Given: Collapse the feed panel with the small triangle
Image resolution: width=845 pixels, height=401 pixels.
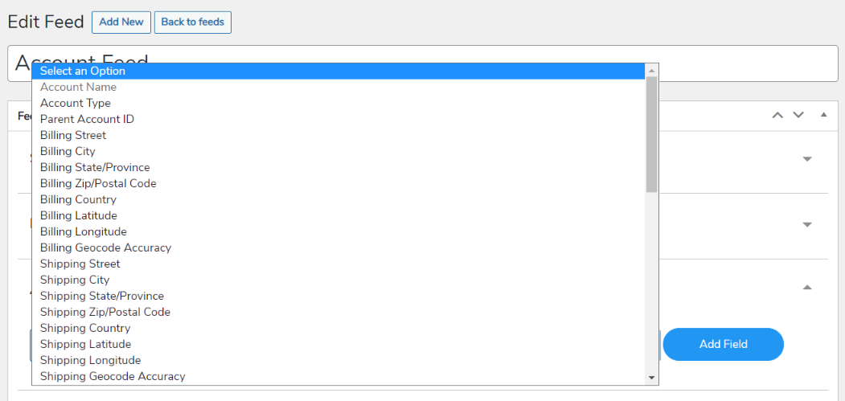Looking at the screenshot, I should [x=823, y=115].
